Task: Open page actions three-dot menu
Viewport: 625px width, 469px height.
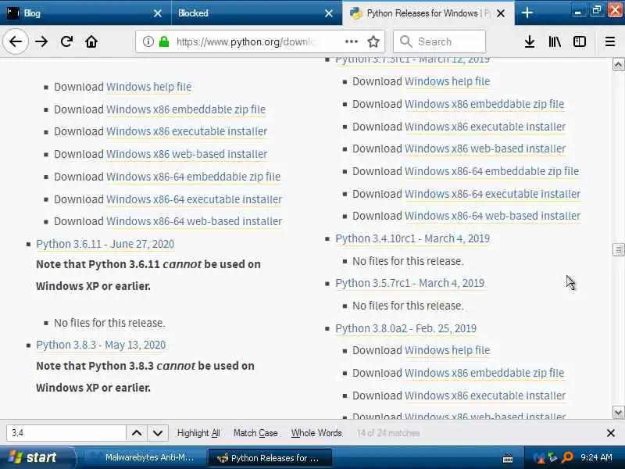Action: (x=351, y=41)
